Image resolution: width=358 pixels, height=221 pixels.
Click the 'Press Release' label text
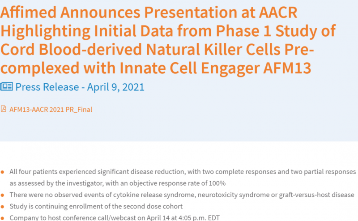click(x=47, y=87)
